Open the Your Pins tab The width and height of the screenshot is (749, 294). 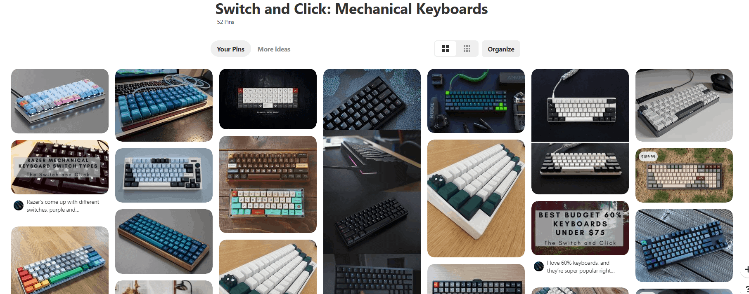pos(231,49)
